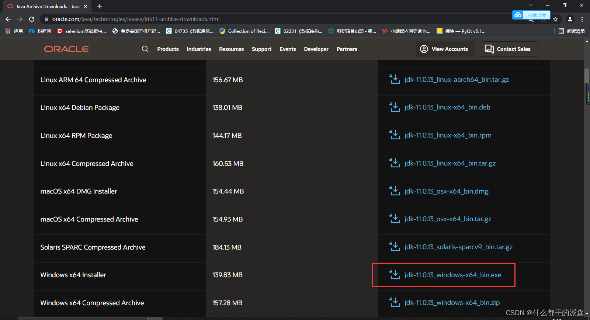
Task: Click the Oracle logo
Action: click(x=66, y=49)
